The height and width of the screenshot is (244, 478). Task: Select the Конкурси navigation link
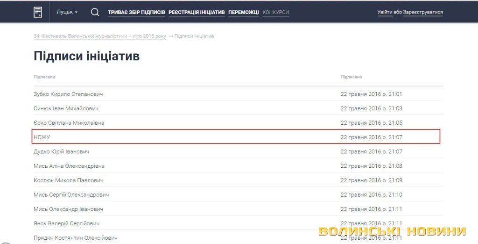pyautogui.click(x=275, y=13)
